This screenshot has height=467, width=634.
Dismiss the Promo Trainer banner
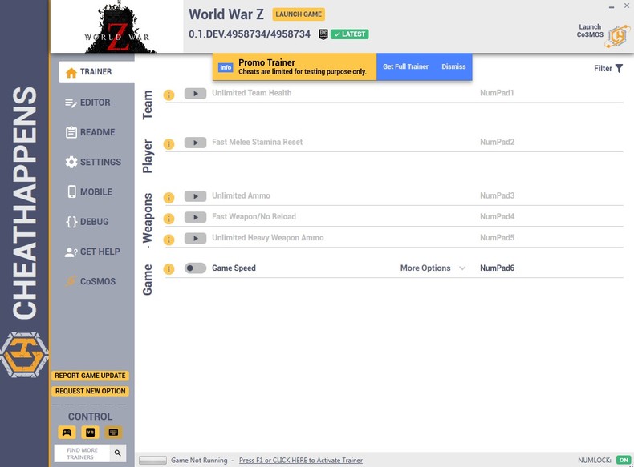coord(453,66)
